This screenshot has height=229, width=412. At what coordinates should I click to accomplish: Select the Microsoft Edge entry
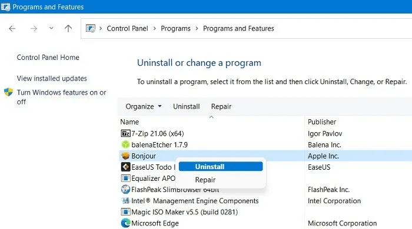pyautogui.click(x=155, y=223)
